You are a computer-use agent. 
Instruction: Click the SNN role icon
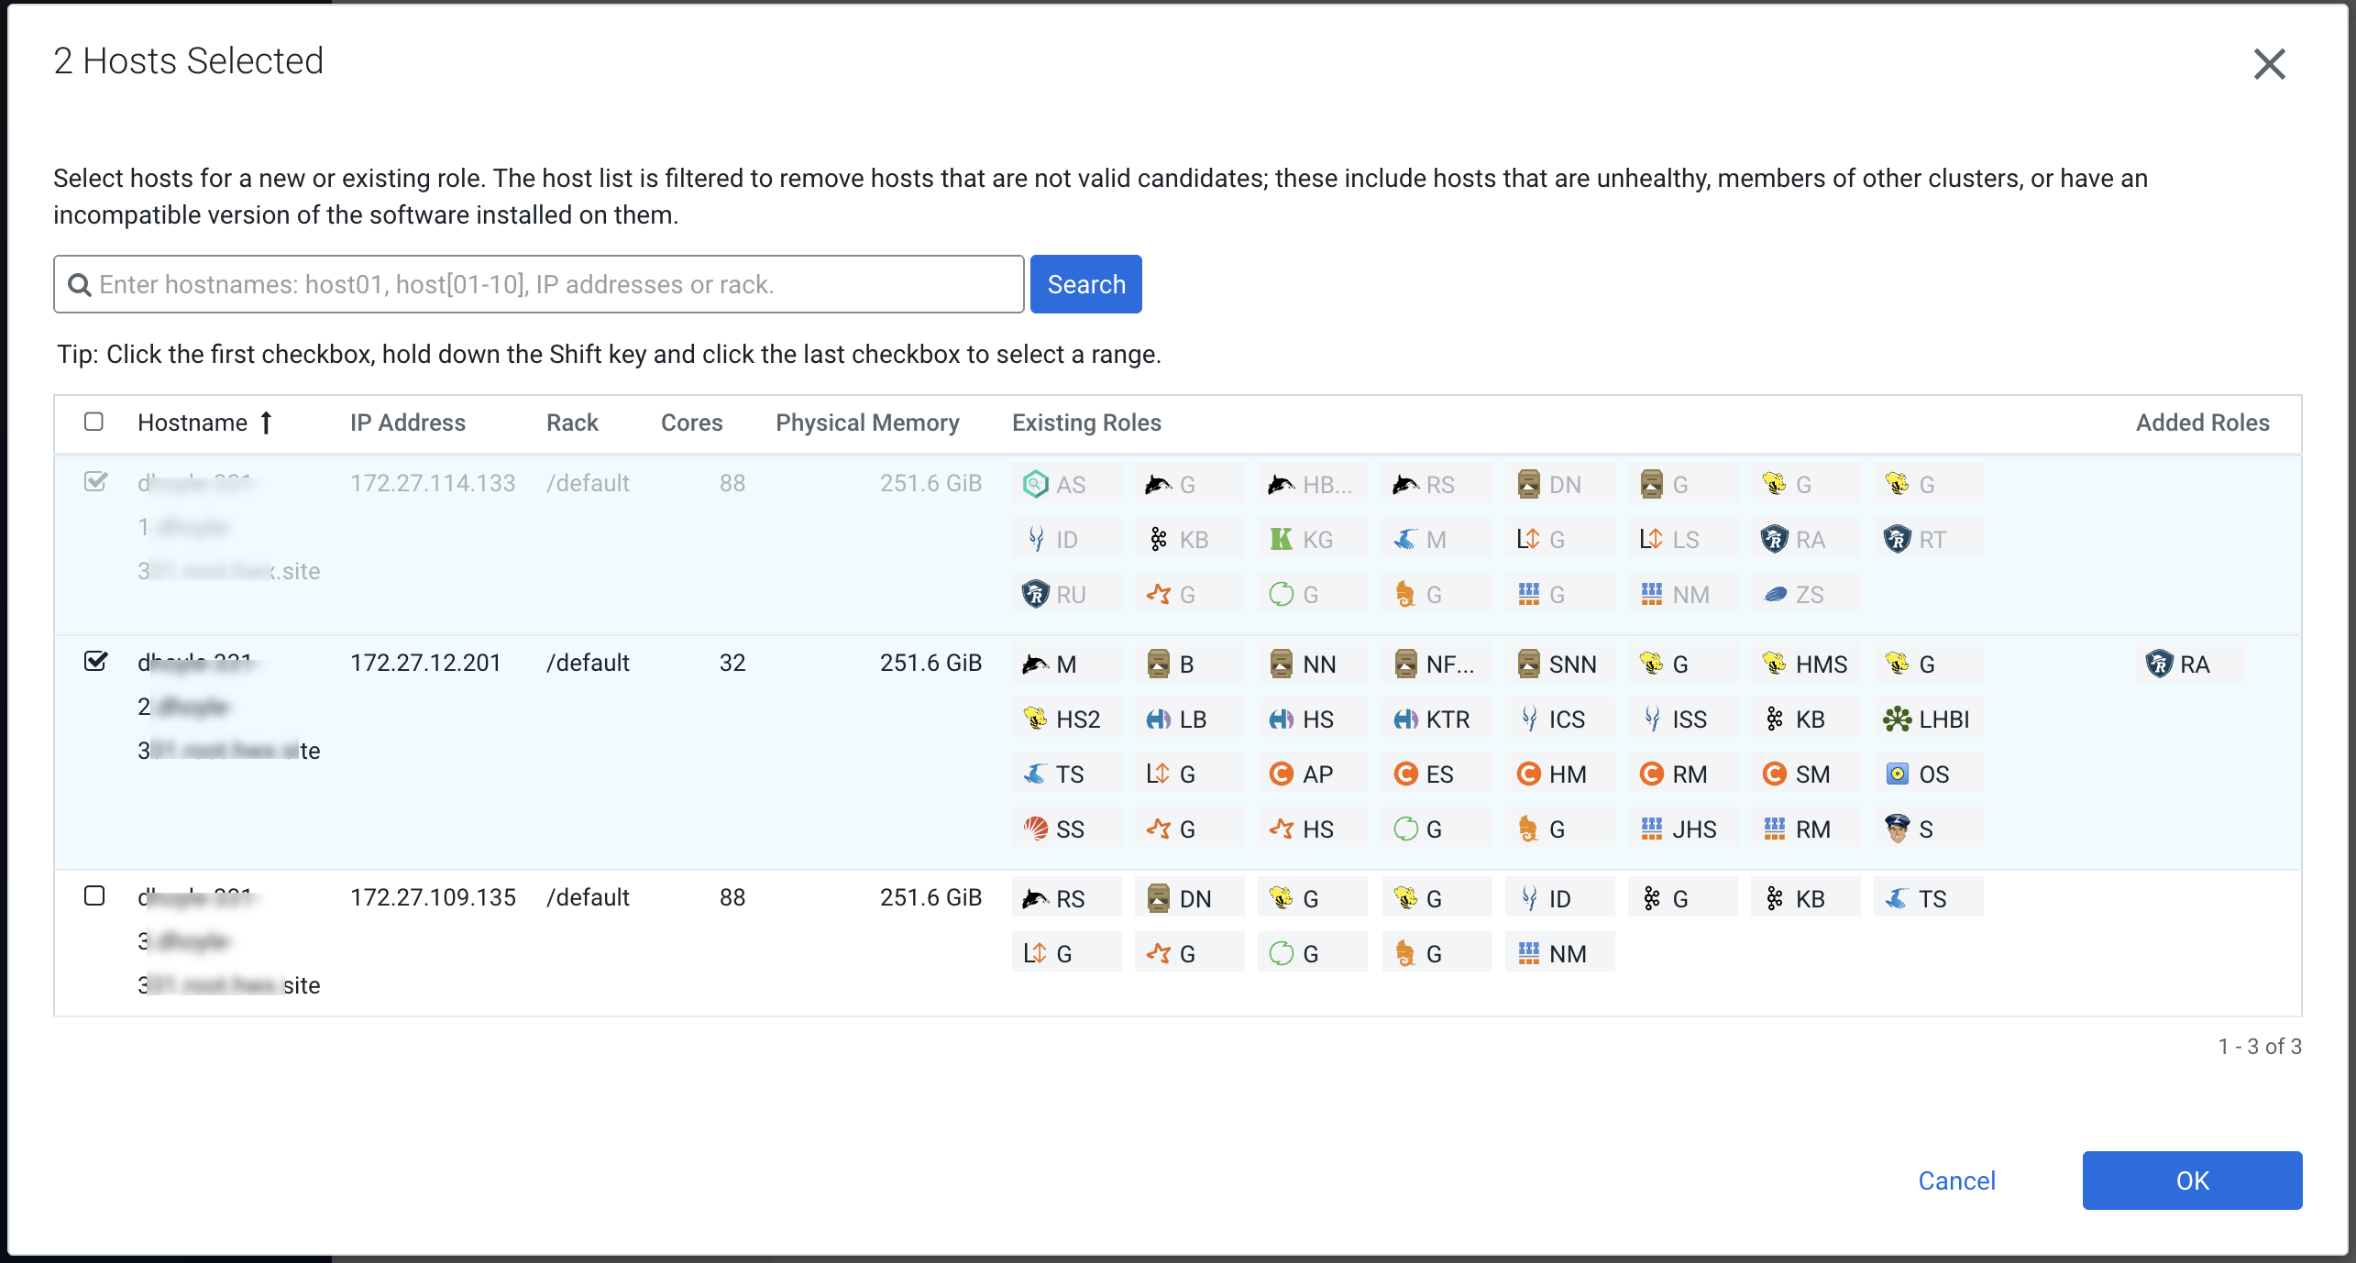click(x=1528, y=664)
